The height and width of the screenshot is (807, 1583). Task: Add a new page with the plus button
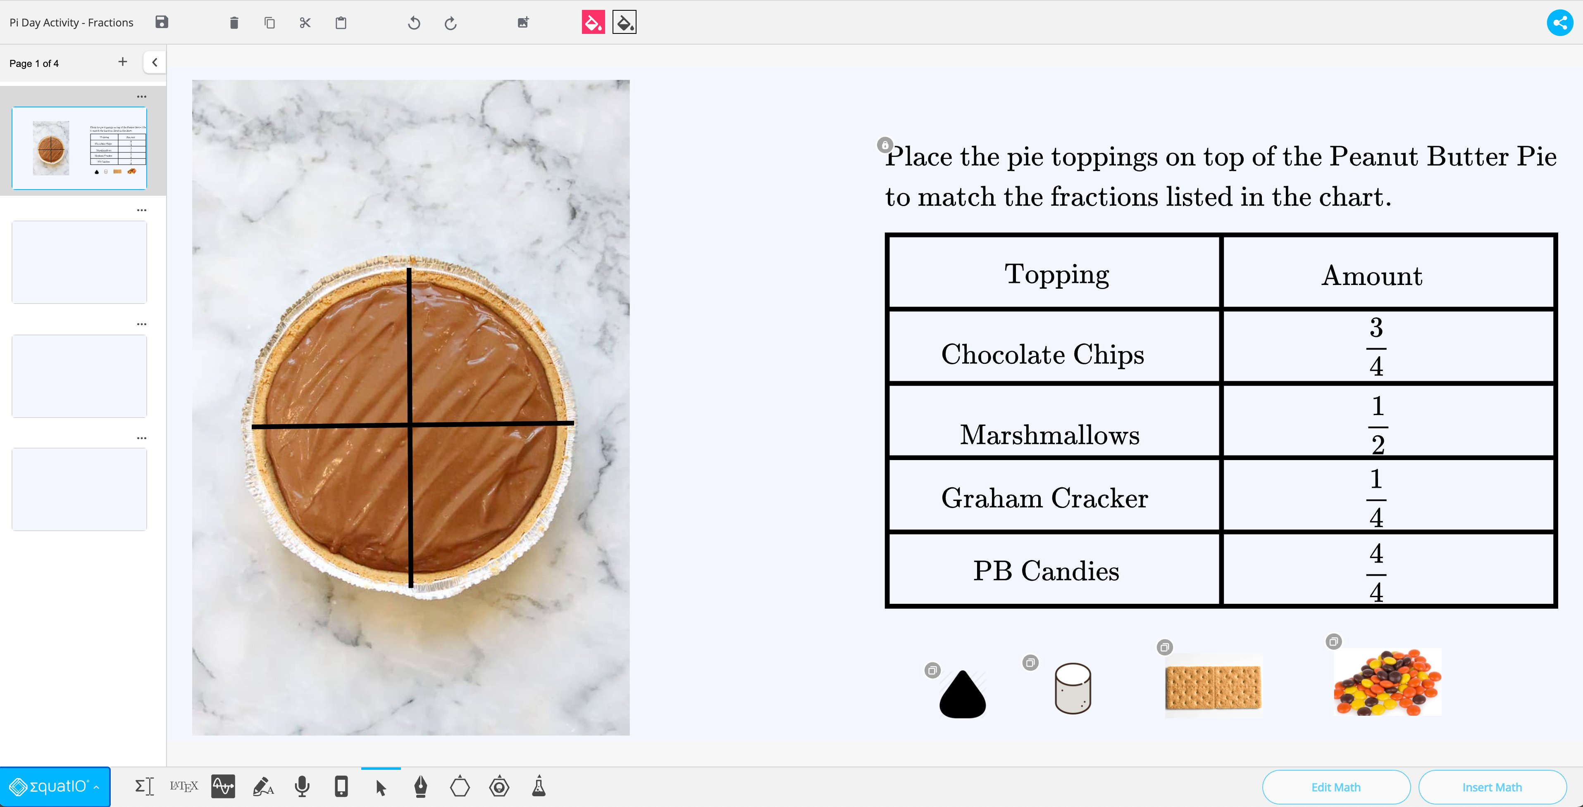[x=123, y=62]
